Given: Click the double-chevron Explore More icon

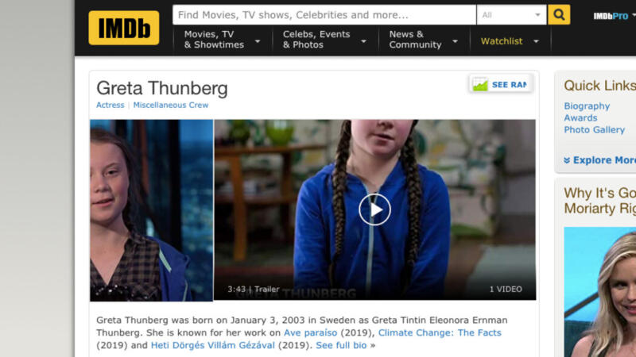Looking at the screenshot, I should tap(567, 160).
